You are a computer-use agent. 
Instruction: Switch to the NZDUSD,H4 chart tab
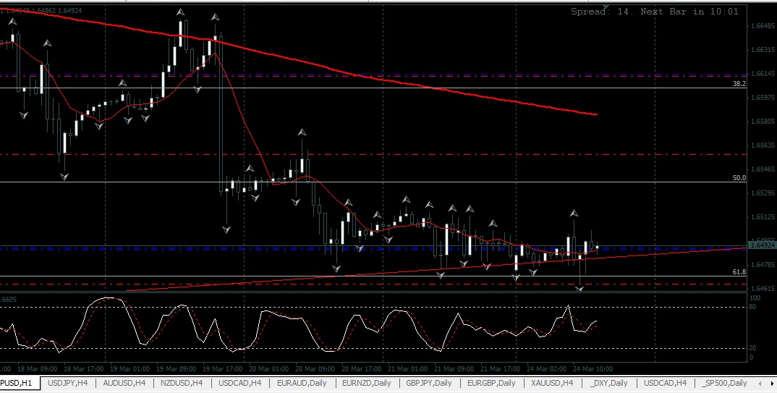tap(182, 383)
